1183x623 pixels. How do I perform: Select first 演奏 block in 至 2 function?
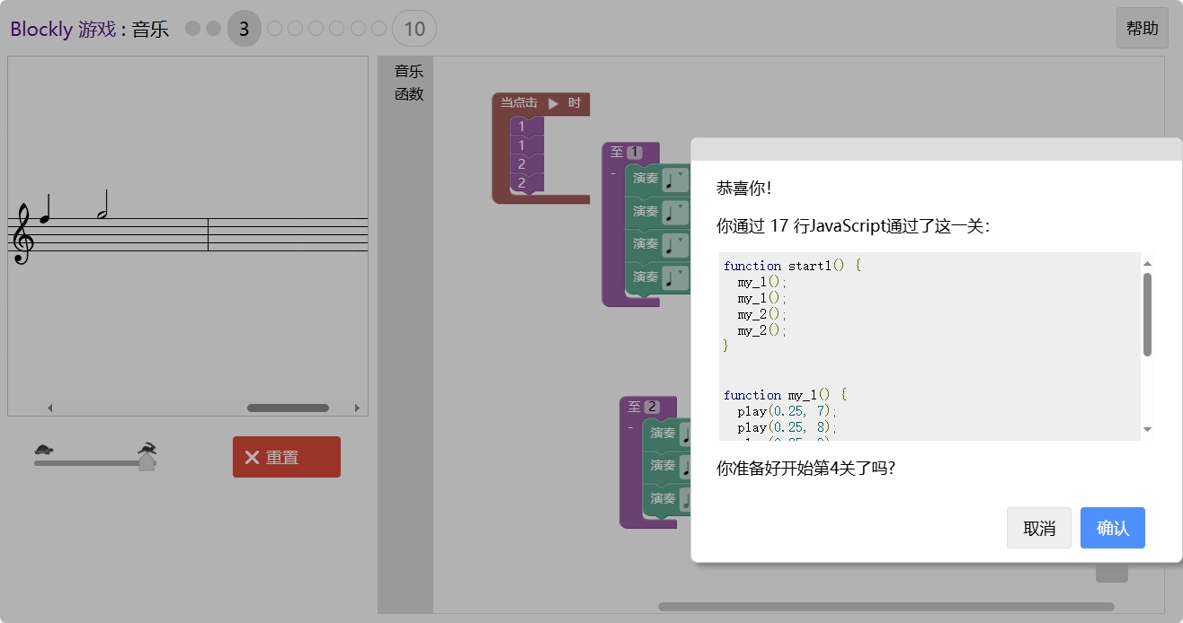pyautogui.click(x=663, y=433)
